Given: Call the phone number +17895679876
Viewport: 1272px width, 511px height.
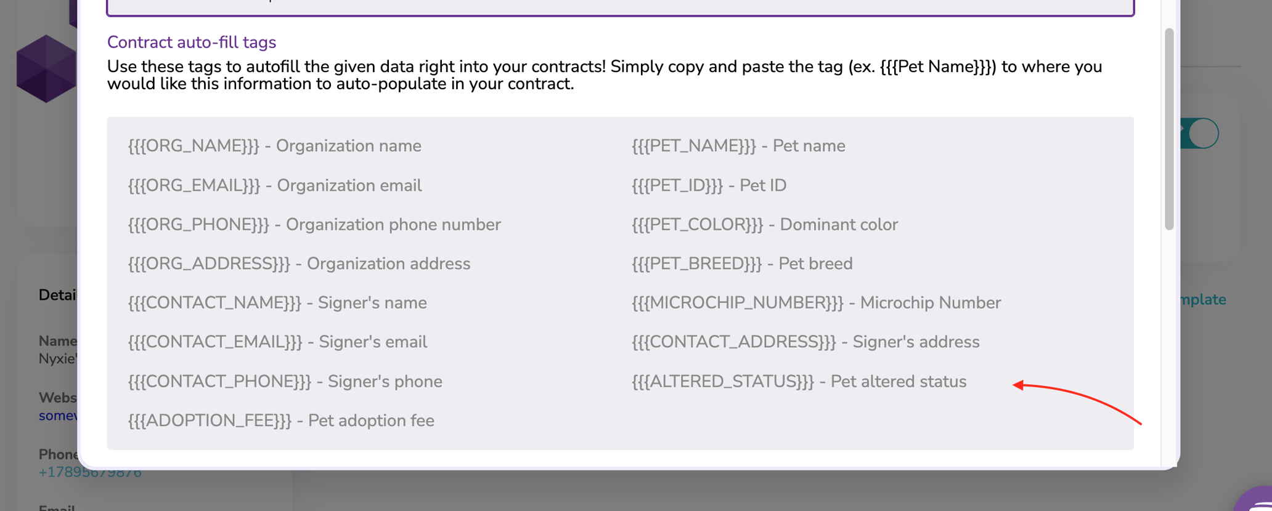Looking at the screenshot, I should coord(90,472).
